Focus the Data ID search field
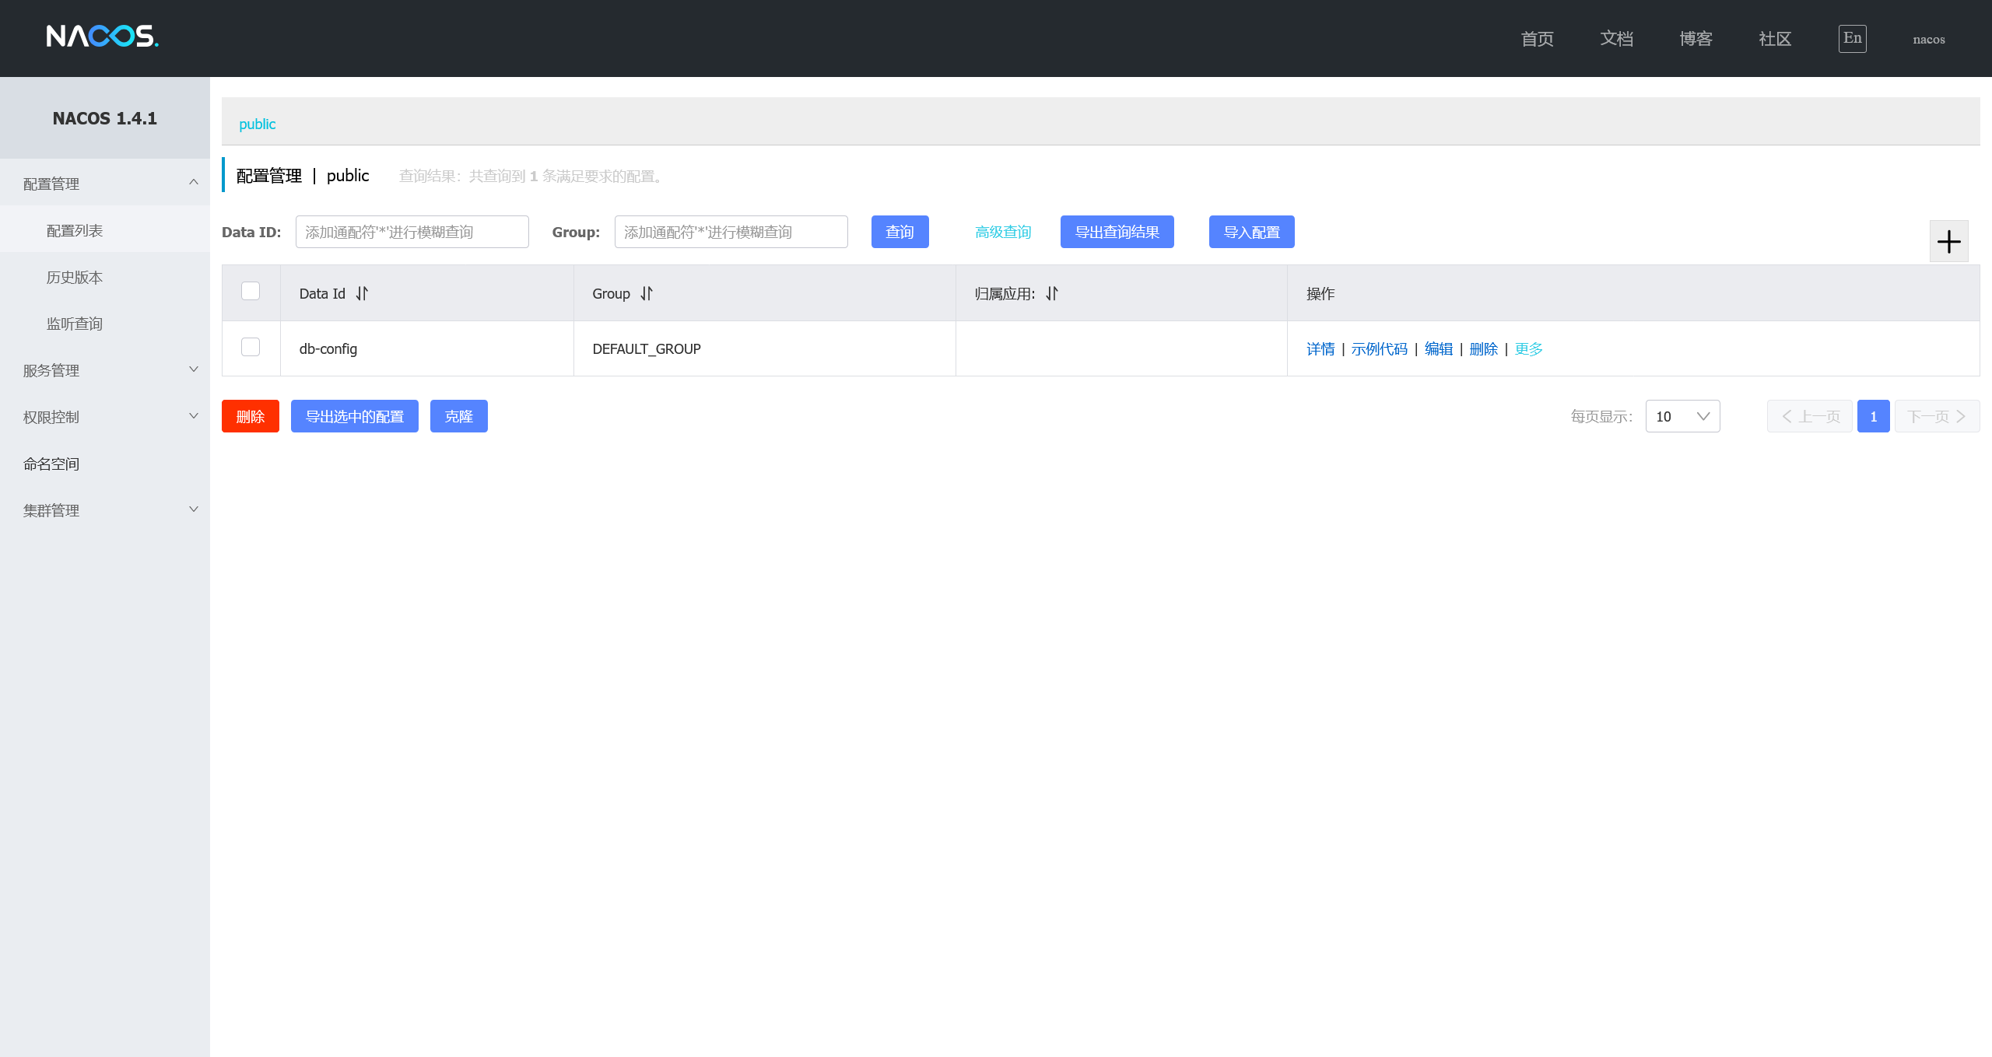 [x=412, y=232]
